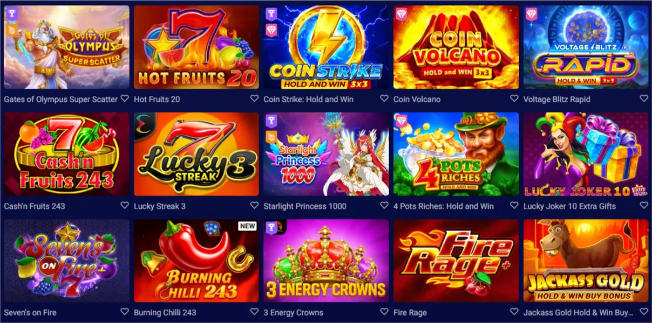The height and width of the screenshot is (323, 652).
Task: Launch Lucky Joker 10 Extra Gifts thumbnail
Action: [586, 154]
